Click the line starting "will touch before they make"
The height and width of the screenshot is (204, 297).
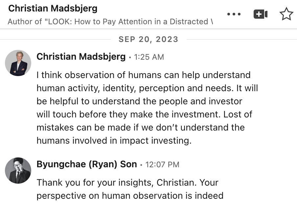tap(144, 114)
